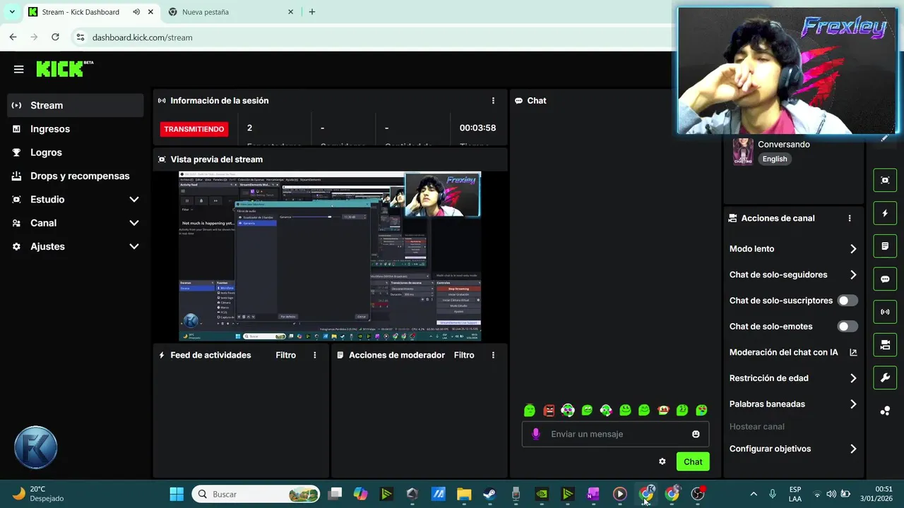Open Windows Start menu
The width and height of the screenshot is (904, 508).
pos(177,494)
